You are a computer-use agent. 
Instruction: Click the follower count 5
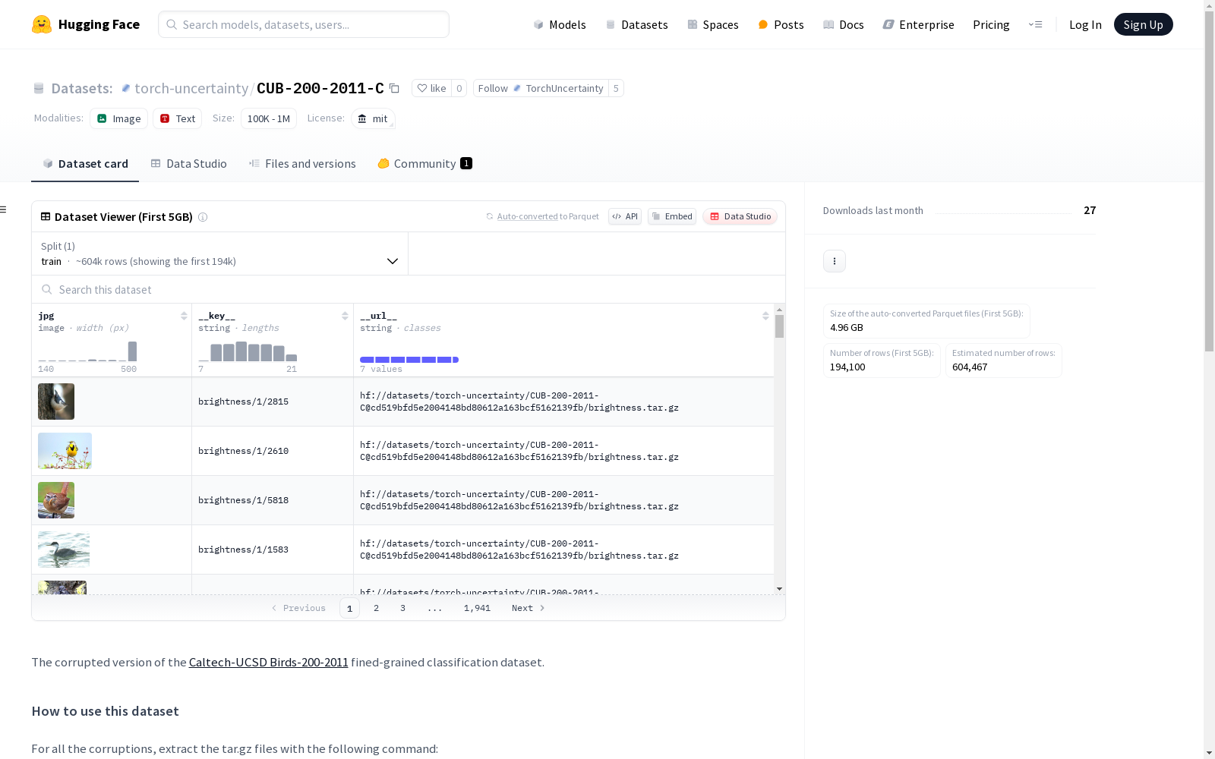(616, 88)
